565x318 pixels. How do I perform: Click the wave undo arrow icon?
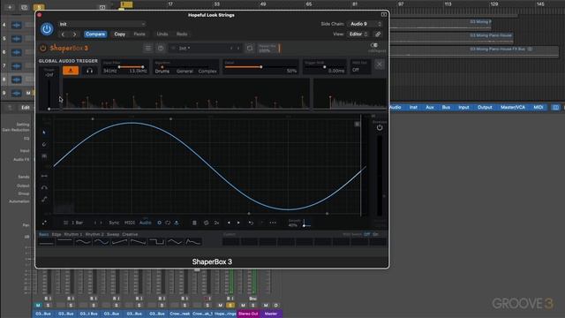tap(251, 223)
